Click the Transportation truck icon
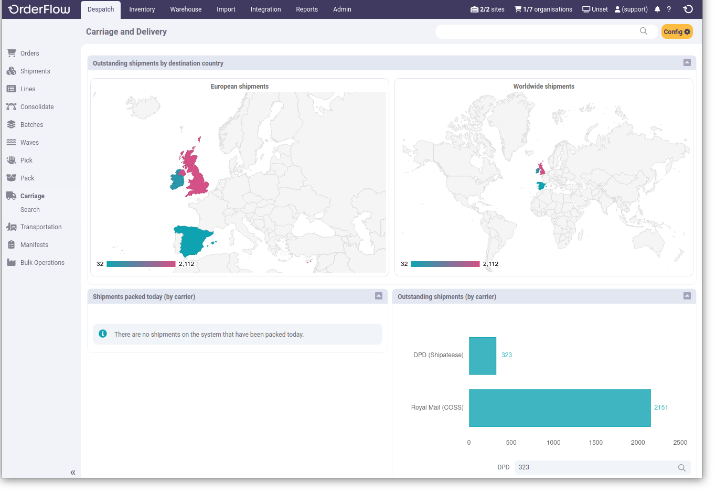This screenshot has width=716, height=493. pyautogui.click(x=11, y=227)
